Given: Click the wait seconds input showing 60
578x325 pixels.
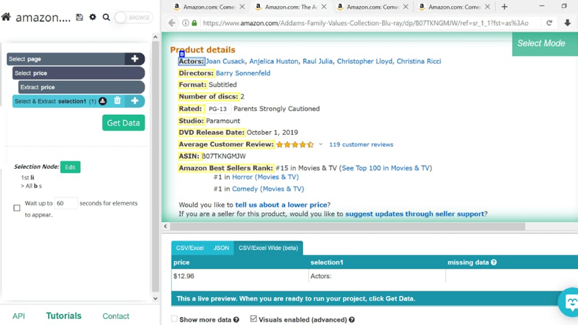Looking at the screenshot, I should click(x=65, y=203).
